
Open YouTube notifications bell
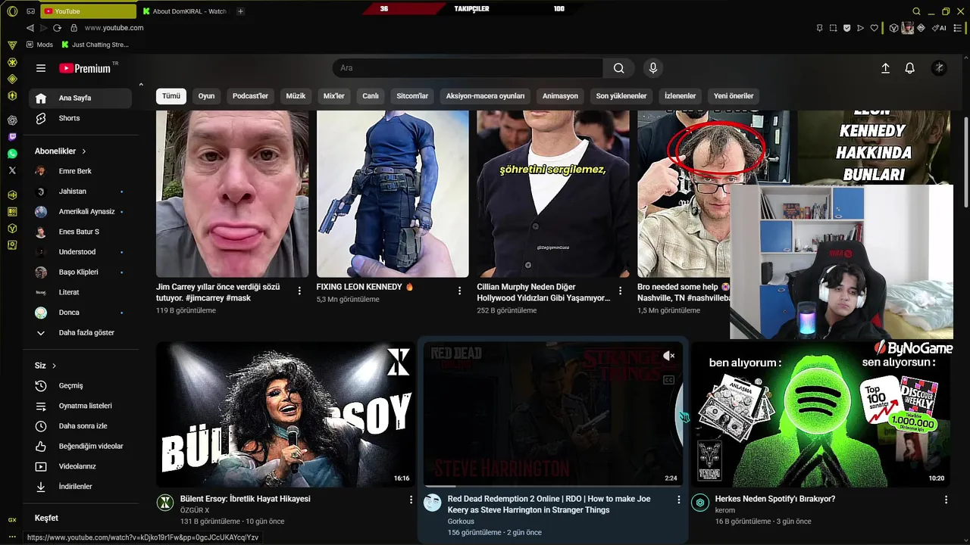(910, 68)
